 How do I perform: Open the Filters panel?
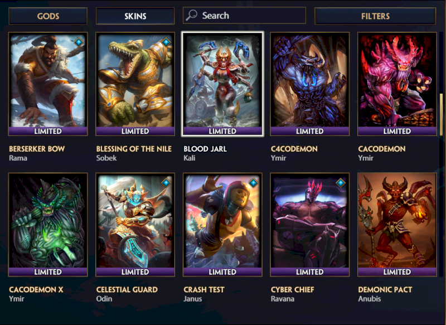click(375, 16)
